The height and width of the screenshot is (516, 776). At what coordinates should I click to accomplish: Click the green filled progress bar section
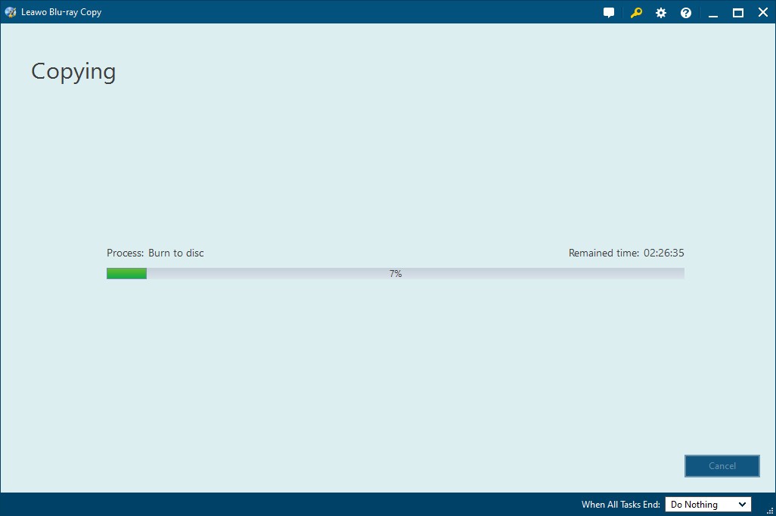[x=127, y=273]
